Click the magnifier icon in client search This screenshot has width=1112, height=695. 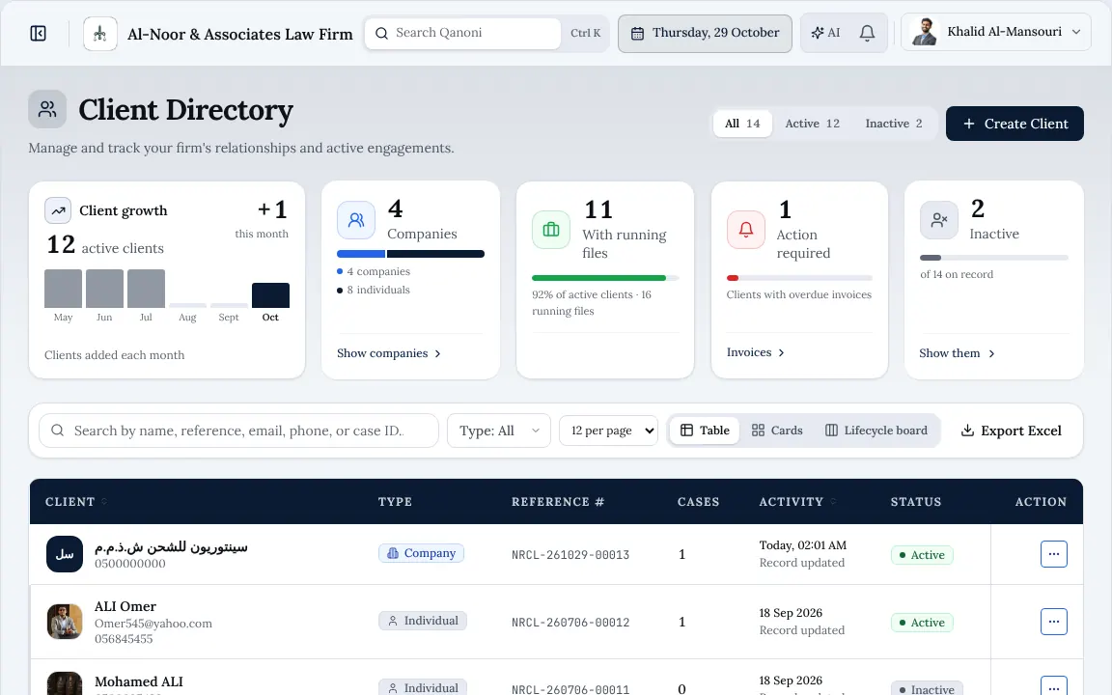(58, 431)
